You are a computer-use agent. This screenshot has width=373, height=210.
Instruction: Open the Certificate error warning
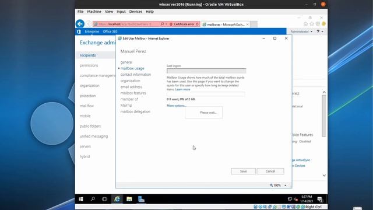(x=182, y=24)
